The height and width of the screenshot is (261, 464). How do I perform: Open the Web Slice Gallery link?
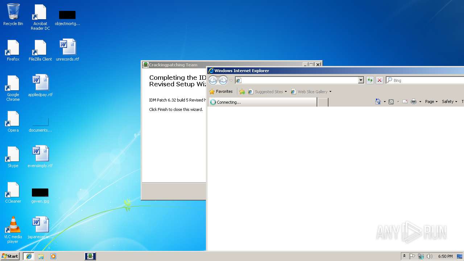click(x=309, y=92)
